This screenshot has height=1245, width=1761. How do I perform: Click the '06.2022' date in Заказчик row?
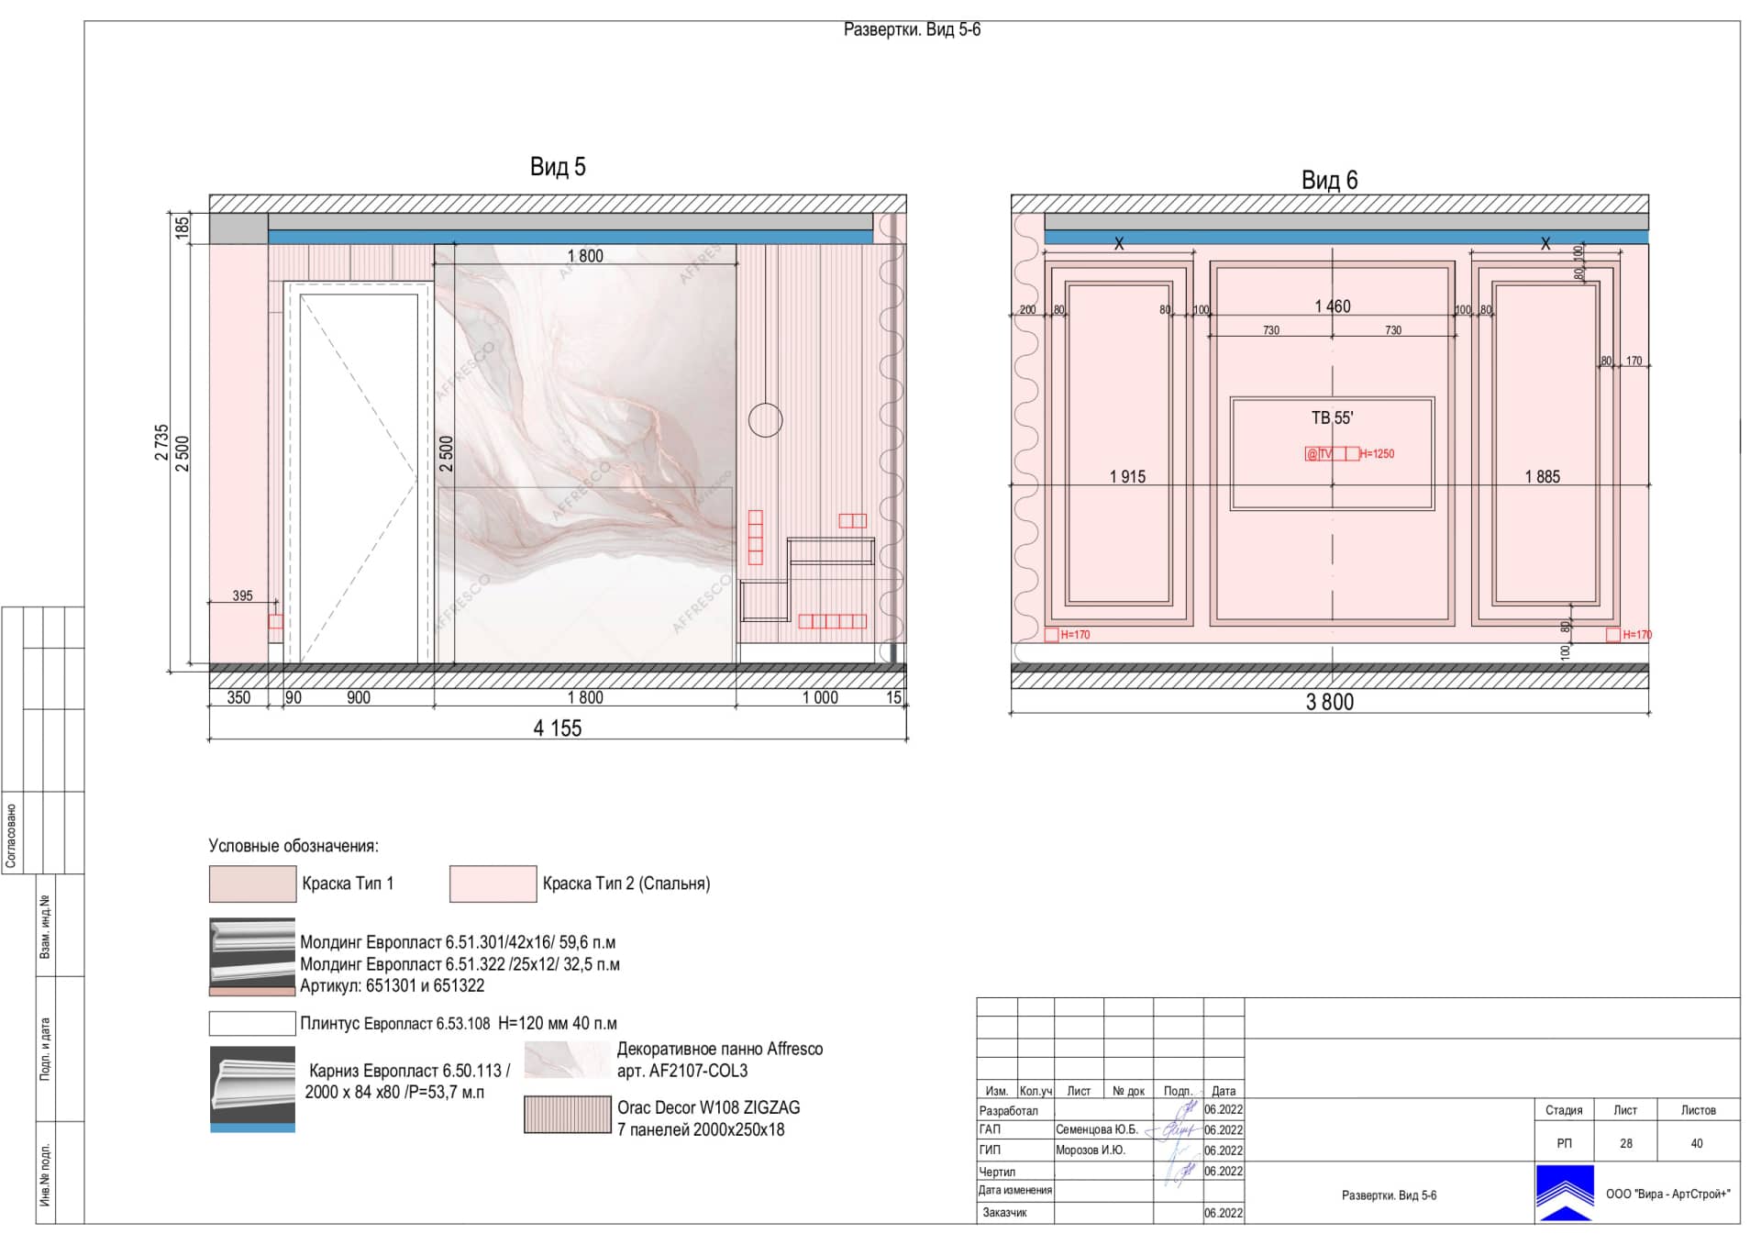pos(1224,1213)
